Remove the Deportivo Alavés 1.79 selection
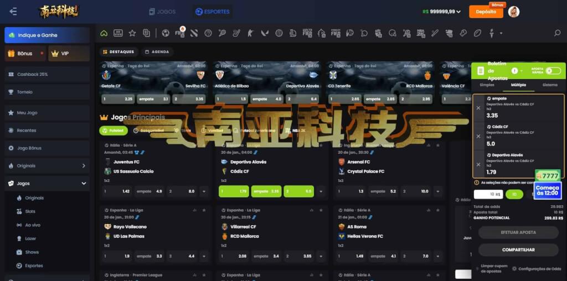This screenshot has height=281, width=567. [x=478, y=164]
